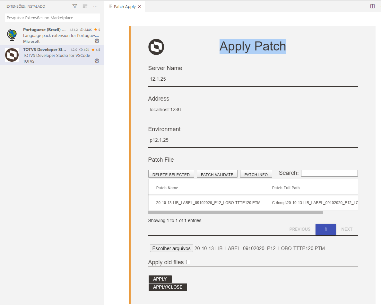Click the Apply Patch heading text
The width and height of the screenshot is (381, 305).
253,46
